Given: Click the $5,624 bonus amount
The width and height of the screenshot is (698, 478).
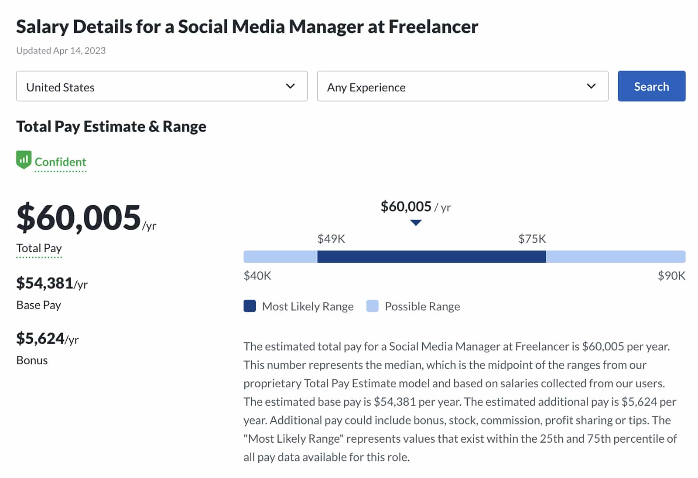Looking at the screenshot, I should coord(41,339).
